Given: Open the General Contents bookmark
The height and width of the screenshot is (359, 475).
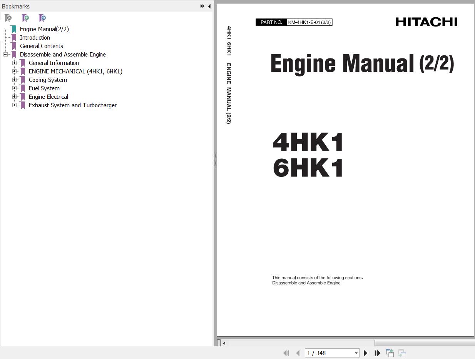Looking at the screenshot, I should point(42,46).
